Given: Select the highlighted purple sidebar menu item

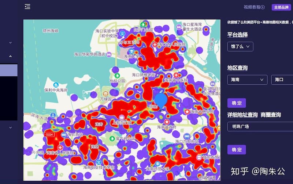Looking at the screenshot, I should point(9,70).
